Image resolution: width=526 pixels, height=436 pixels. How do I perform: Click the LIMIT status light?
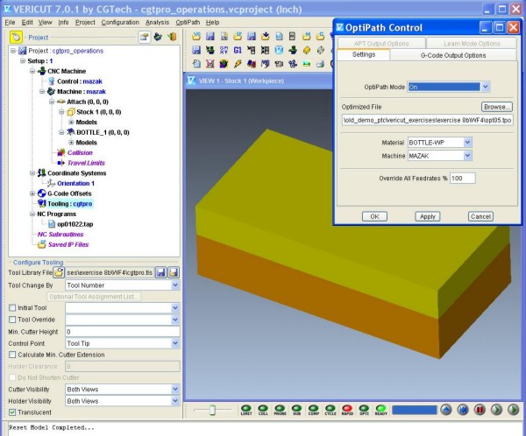click(x=246, y=410)
